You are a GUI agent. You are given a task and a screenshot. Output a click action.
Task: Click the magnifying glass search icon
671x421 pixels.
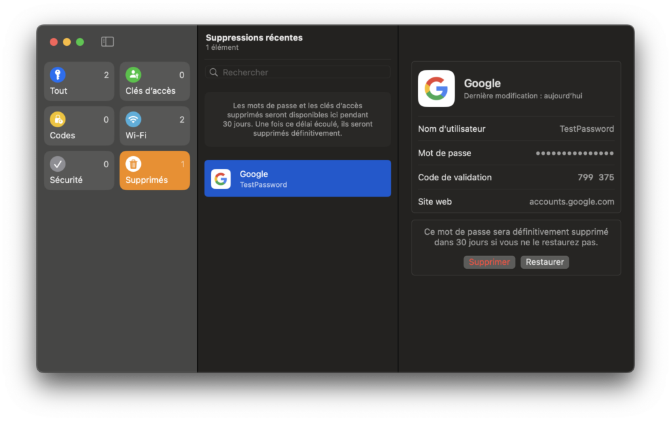click(214, 72)
